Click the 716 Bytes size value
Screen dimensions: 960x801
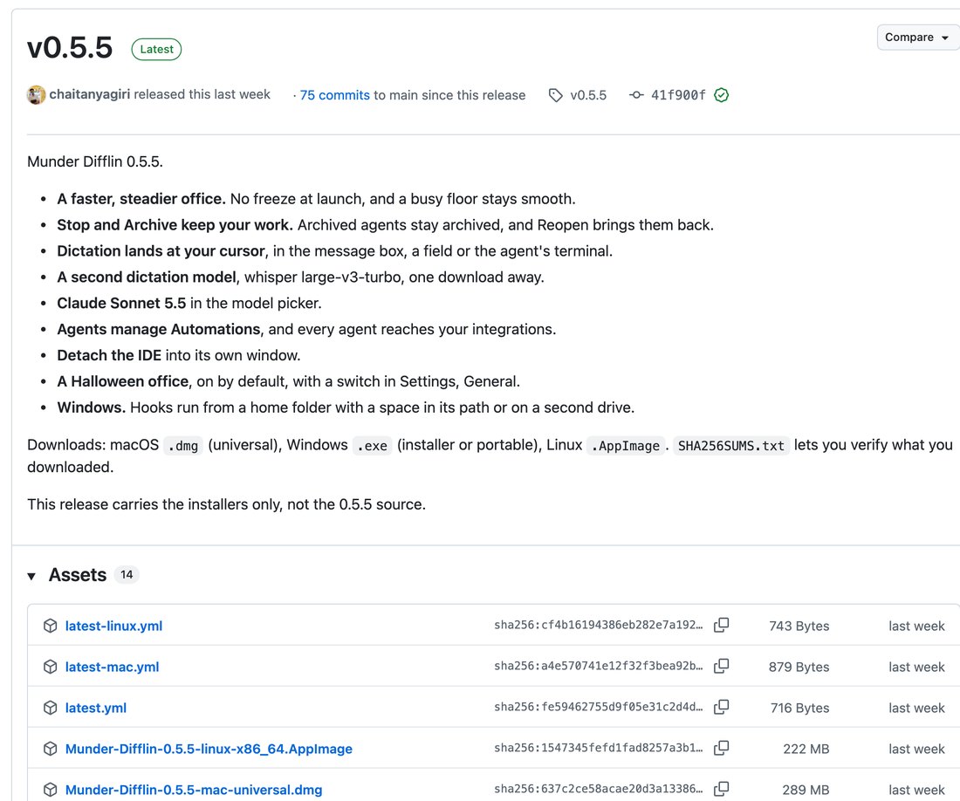pyautogui.click(x=799, y=708)
